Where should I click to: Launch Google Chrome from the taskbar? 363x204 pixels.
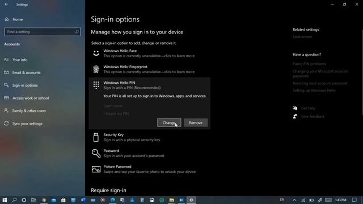point(44,200)
